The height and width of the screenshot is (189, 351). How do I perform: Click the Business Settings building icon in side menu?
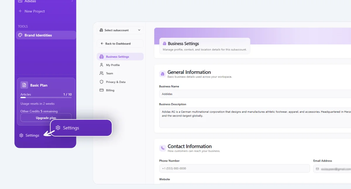pos(101,57)
